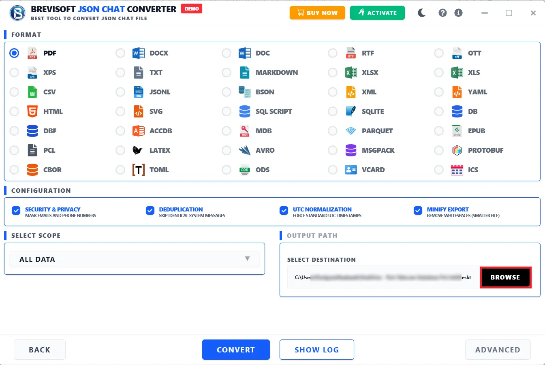Click the Brevisoft logo in title bar
The height and width of the screenshot is (365, 545).
[17, 13]
